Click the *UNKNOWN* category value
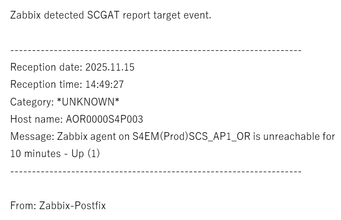This screenshot has width=341, height=220. pos(88,102)
